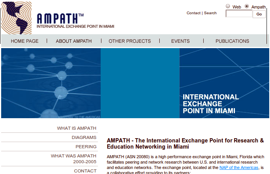Screen dimensions: 270x174
Task: Click the AMPATH globe logo
Action: (x=16, y=18)
